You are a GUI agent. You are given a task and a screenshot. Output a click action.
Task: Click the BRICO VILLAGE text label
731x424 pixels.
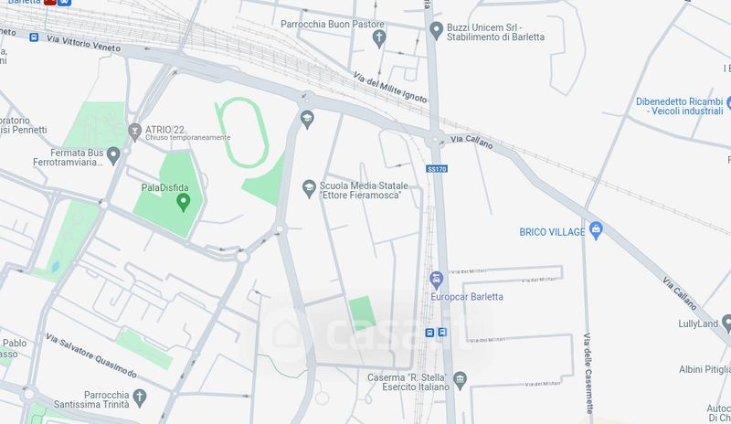[552, 232]
